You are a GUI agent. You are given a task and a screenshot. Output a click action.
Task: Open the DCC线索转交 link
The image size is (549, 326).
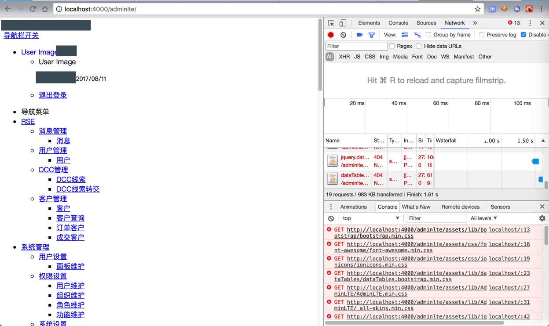(78, 189)
